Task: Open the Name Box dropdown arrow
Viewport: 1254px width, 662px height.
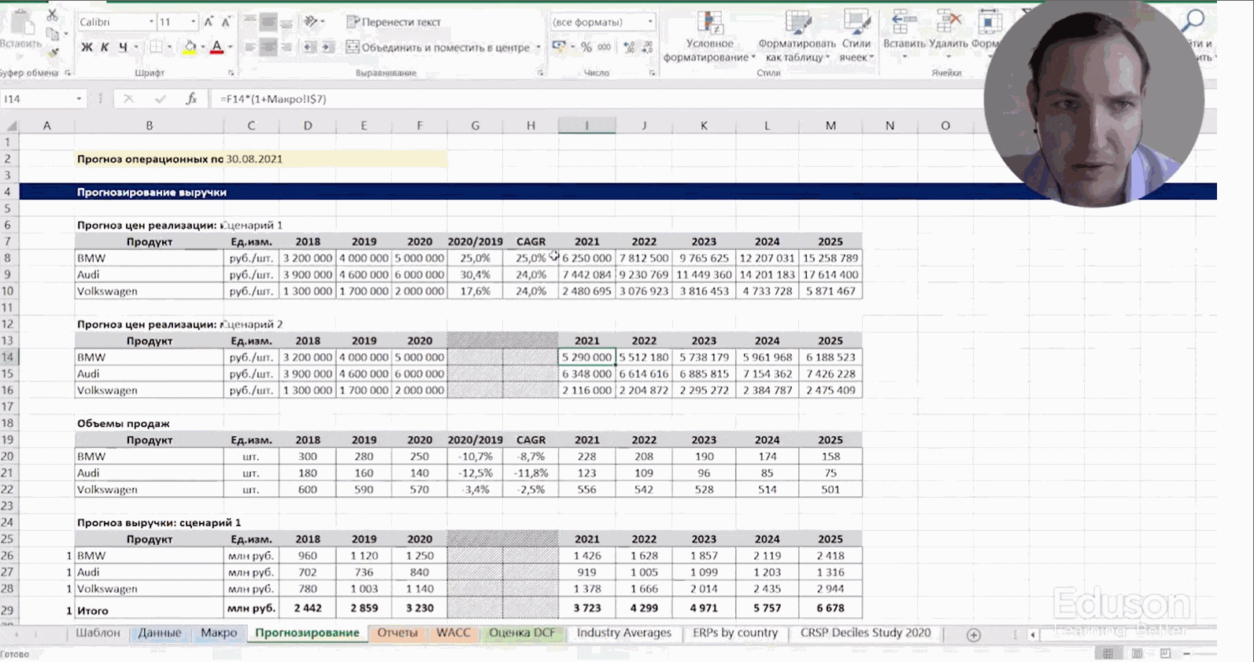Action: click(x=79, y=99)
